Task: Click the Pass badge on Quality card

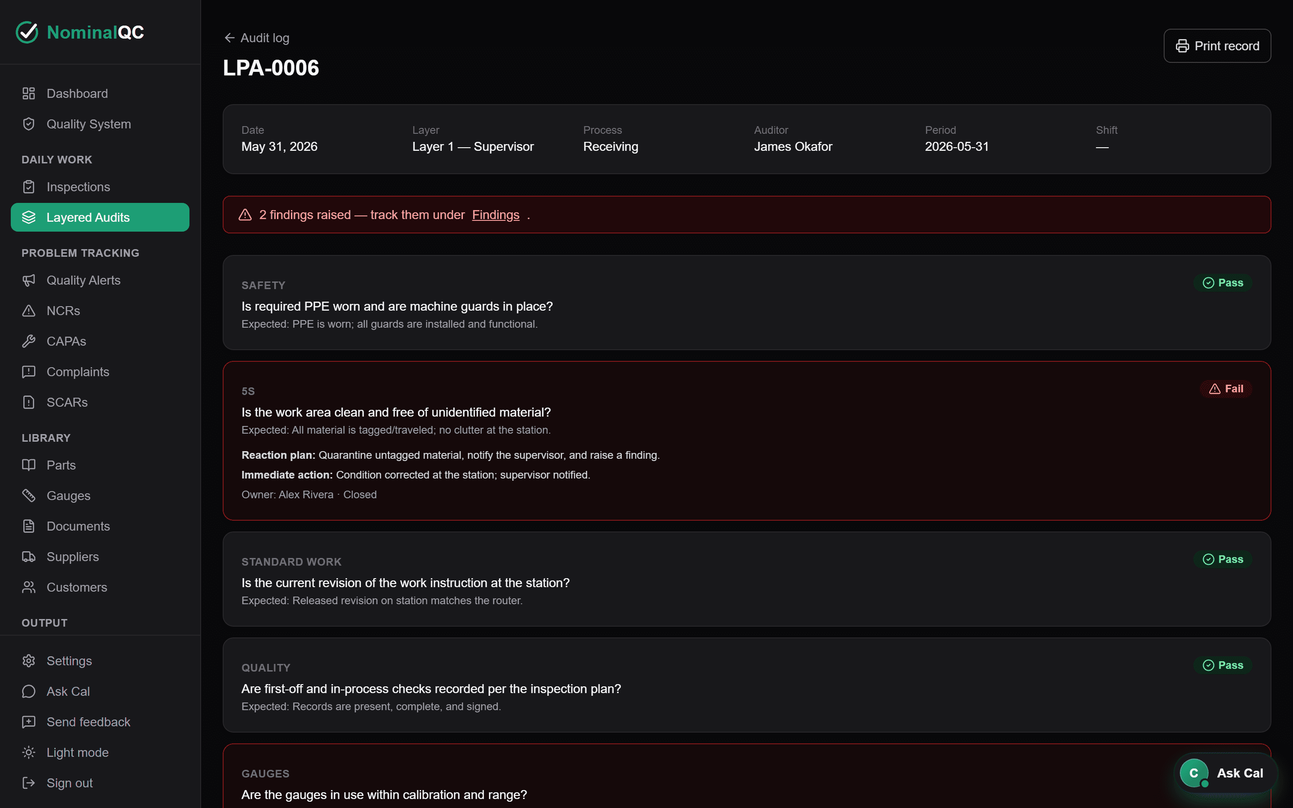Action: click(x=1223, y=665)
